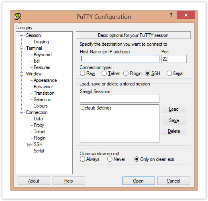The image size is (208, 201).
Task: Open the Telnet category in tree
Action: point(40,132)
